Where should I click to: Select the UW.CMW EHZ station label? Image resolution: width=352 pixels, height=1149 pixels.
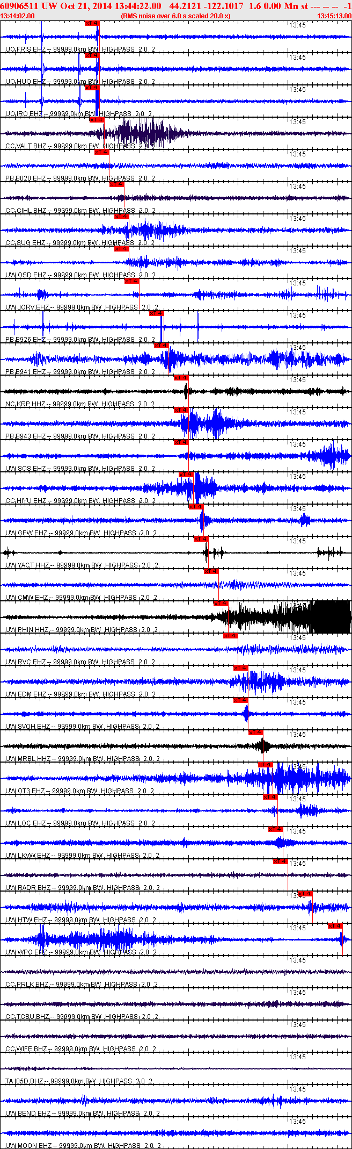click(82, 598)
